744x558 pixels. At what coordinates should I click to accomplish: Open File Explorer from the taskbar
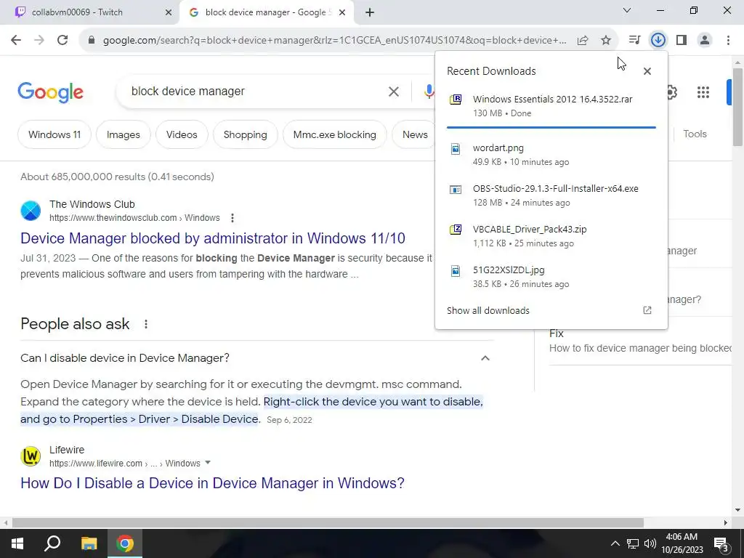(x=89, y=543)
